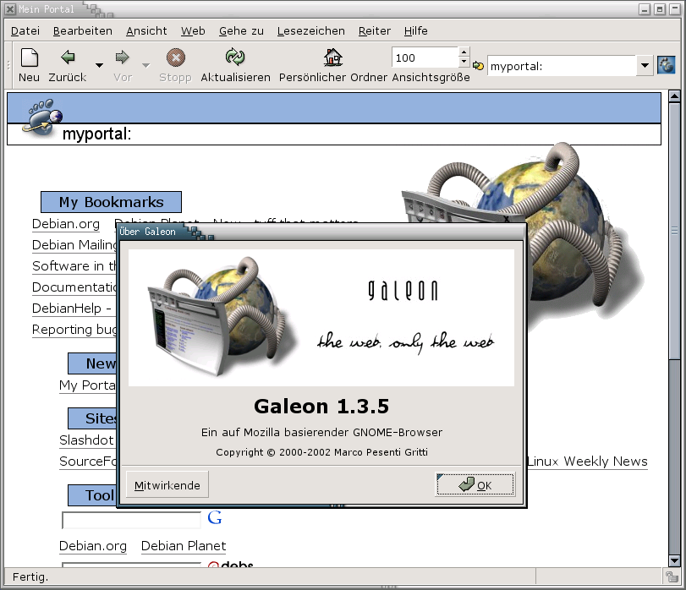Open the Reiter menu

(374, 30)
